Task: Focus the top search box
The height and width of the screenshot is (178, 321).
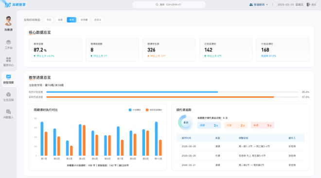Action: [x=169, y=4]
